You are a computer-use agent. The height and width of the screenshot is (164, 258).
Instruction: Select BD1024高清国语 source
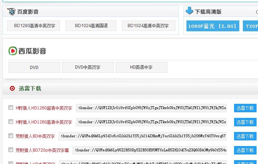coord(91,26)
